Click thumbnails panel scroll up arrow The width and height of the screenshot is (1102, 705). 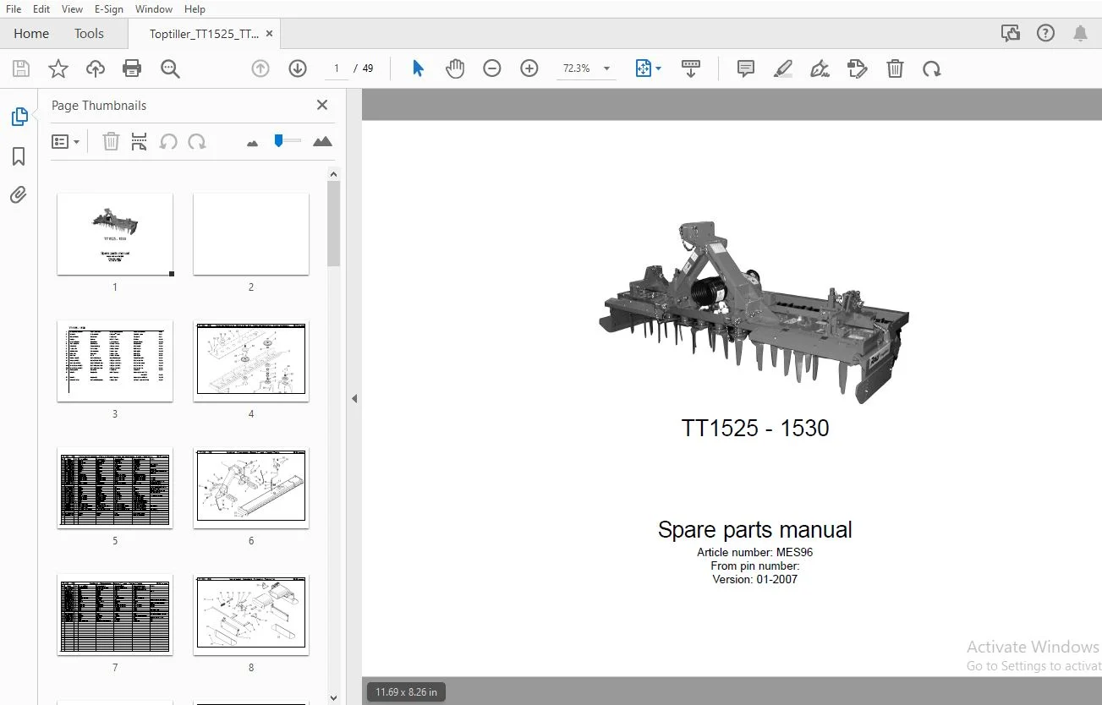[333, 174]
